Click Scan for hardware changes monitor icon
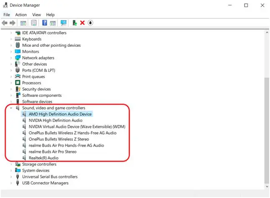Viewport: 270px width, 198px height. (63, 23)
